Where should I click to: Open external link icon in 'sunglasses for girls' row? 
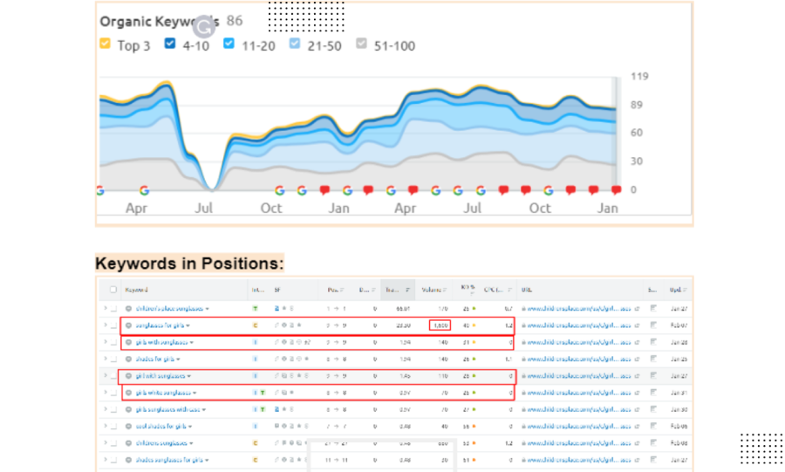pos(637,325)
